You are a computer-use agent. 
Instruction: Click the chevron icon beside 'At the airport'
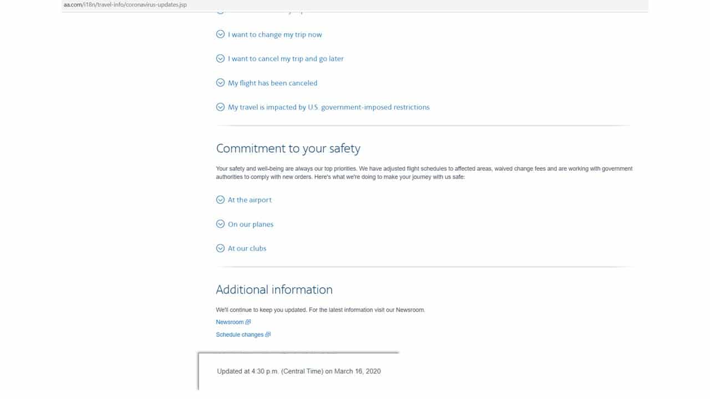tap(220, 200)
